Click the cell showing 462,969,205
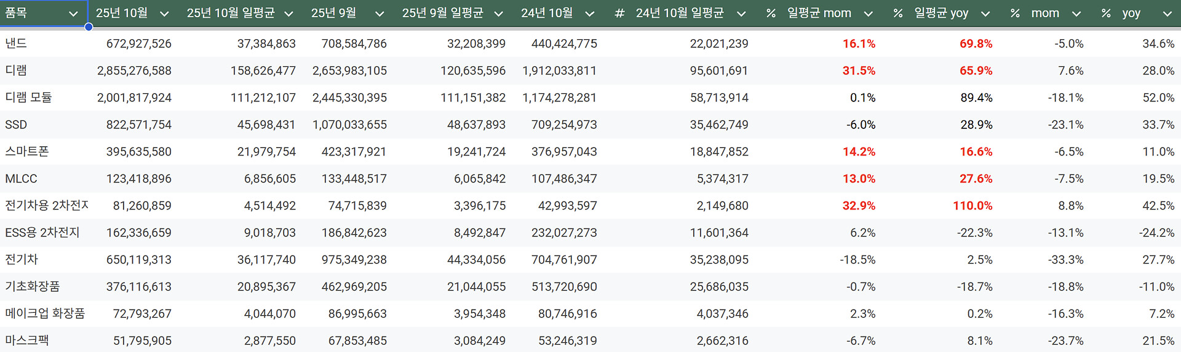This screenshot has width=1181, height=352. point(354,287)
